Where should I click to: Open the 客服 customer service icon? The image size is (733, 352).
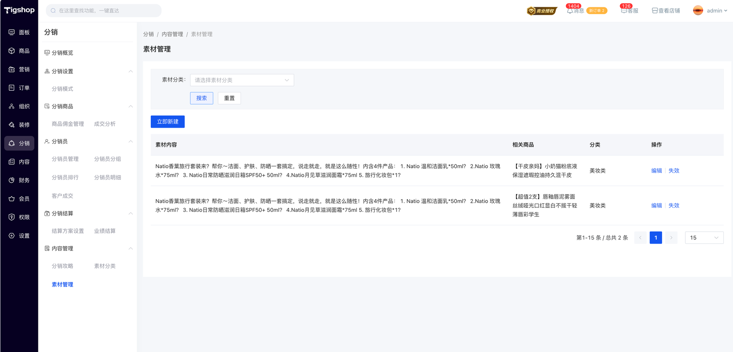(x=624, y=11)
